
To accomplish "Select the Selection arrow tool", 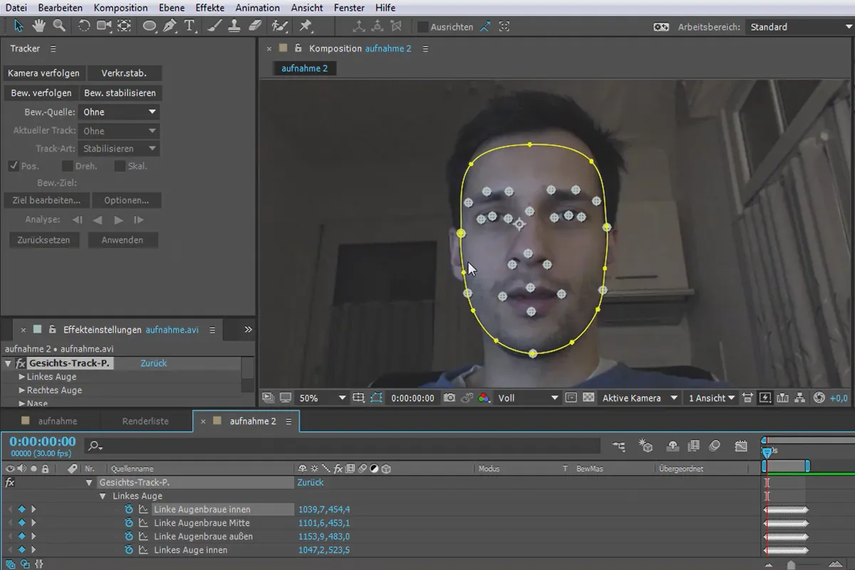I will tap(19, 26).
